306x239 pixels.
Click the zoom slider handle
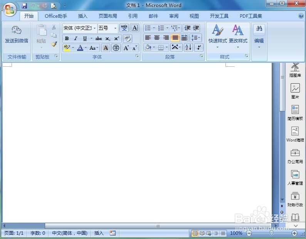[x=271, y=233]
